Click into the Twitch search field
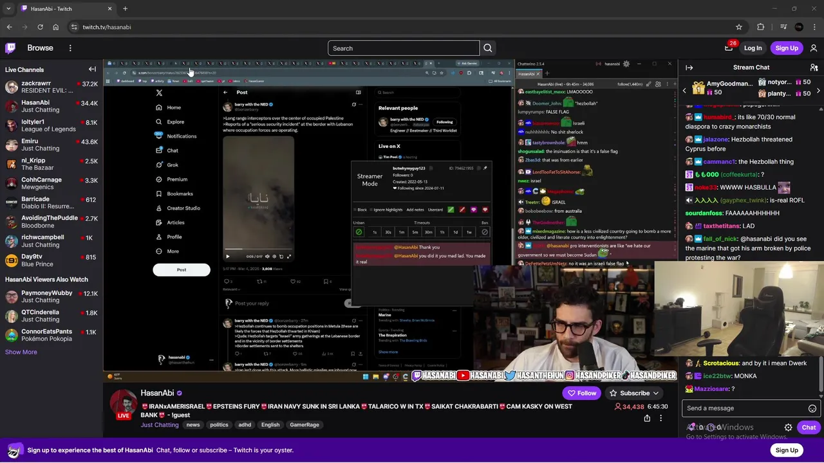The height and width of the screenshot is (463, 824). [404, 48]
